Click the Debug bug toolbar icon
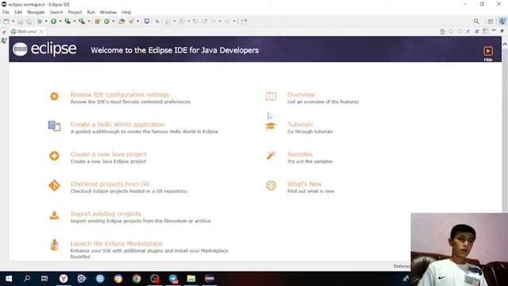508x286 pixels. 39,21
